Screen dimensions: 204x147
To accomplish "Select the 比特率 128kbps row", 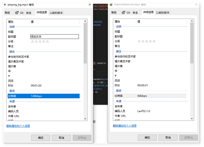I will [43, 96].
